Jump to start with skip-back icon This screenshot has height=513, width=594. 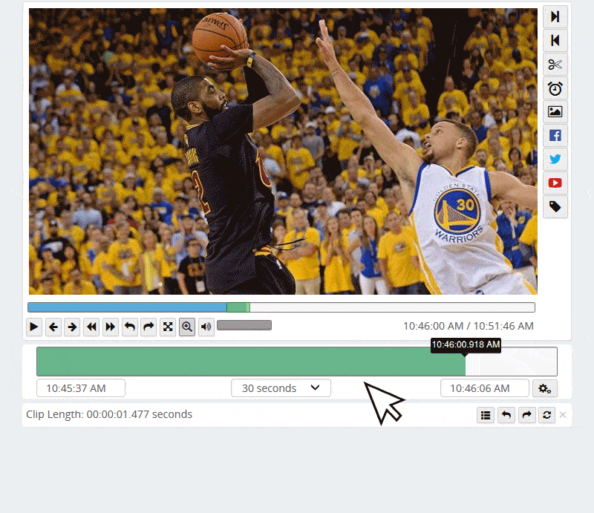555,40
